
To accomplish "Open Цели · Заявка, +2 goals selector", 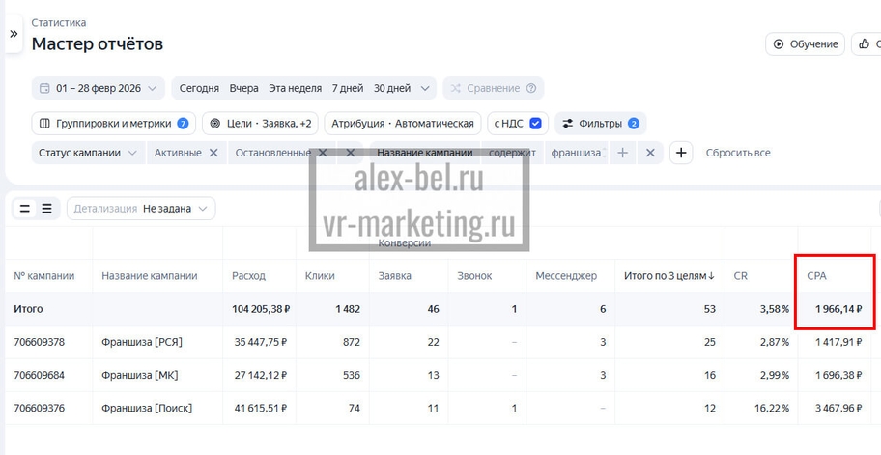I will (x=260, y=124).
